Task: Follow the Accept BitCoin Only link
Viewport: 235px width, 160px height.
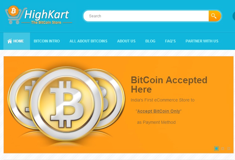Action: tap(159, 111)
